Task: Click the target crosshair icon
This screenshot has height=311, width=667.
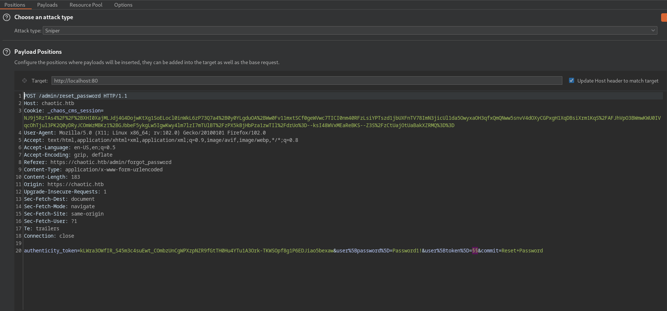Action: coord(24,81)
